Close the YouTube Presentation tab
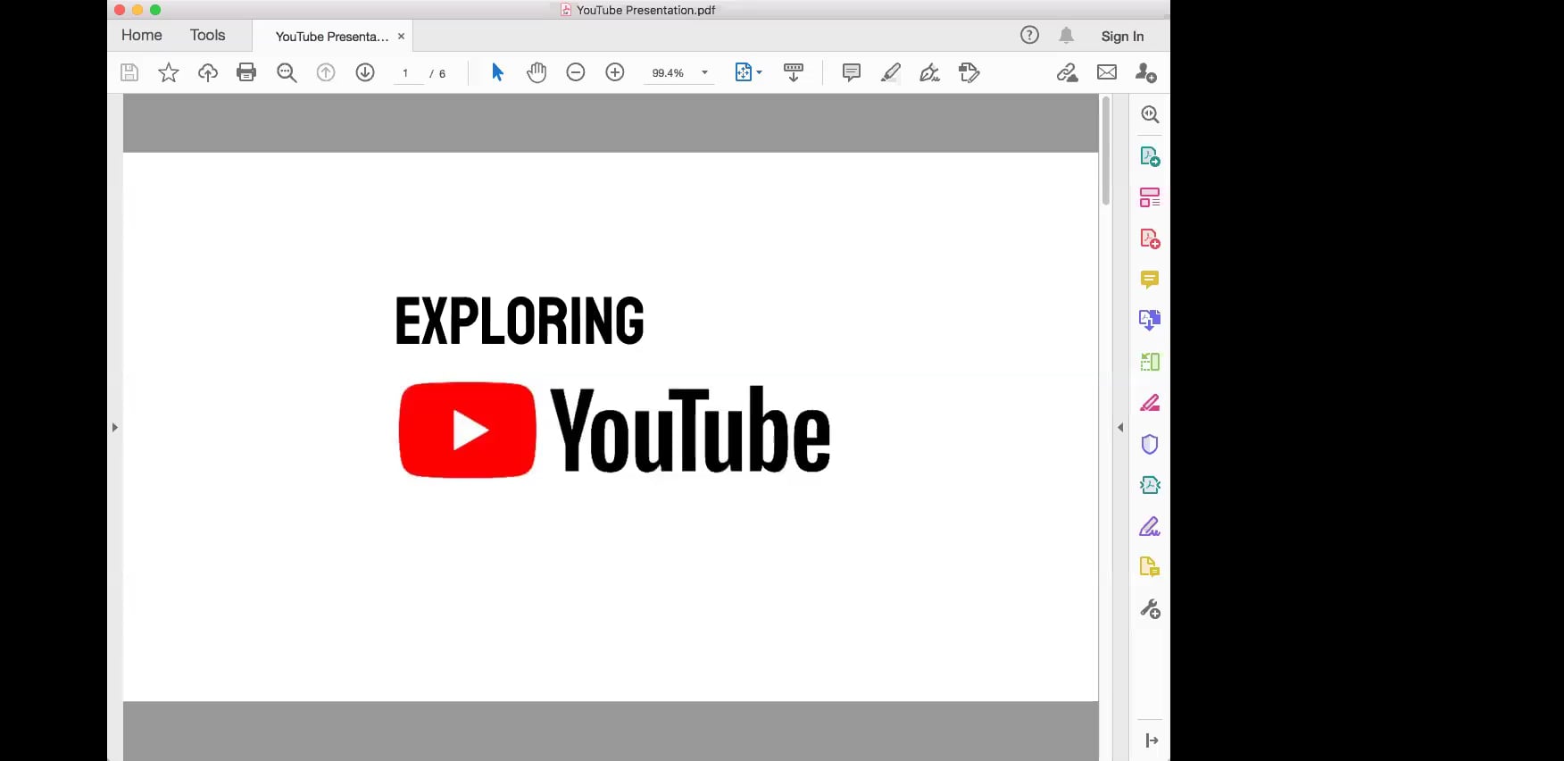The width and height of the screenshot is (1564, 761). [402, 37]
